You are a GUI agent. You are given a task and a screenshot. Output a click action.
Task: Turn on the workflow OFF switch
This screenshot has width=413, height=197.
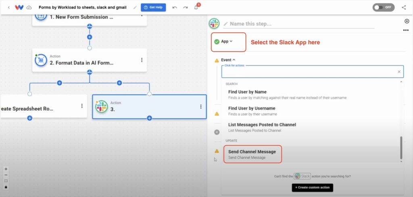pos(384,7)
